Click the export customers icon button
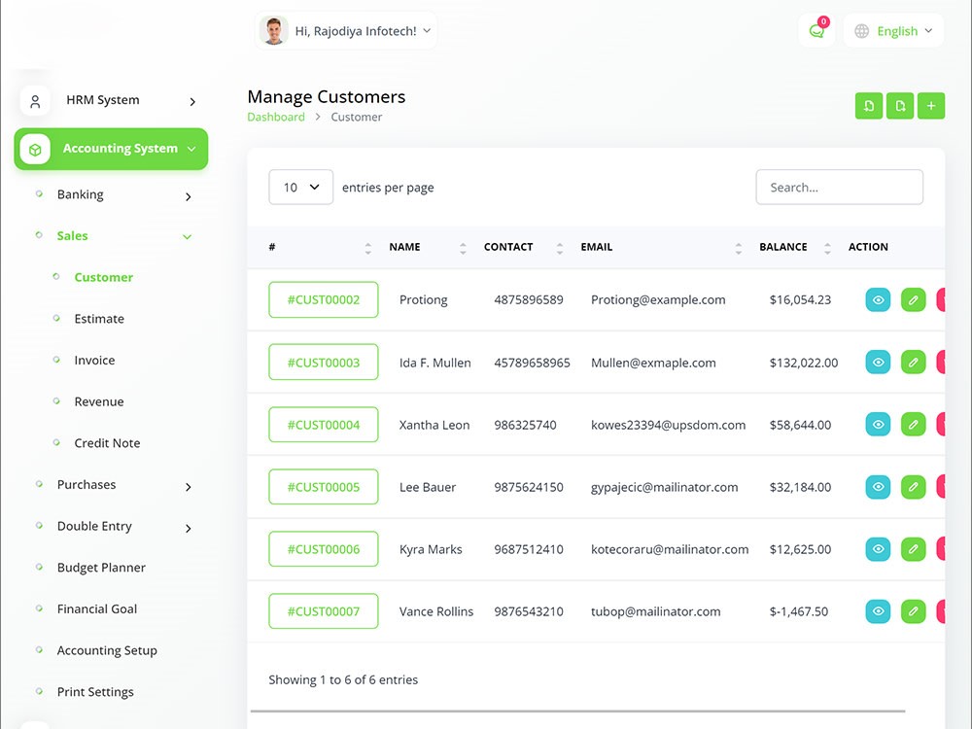Screen dimensions: 972x729 [x=900, y=106]
